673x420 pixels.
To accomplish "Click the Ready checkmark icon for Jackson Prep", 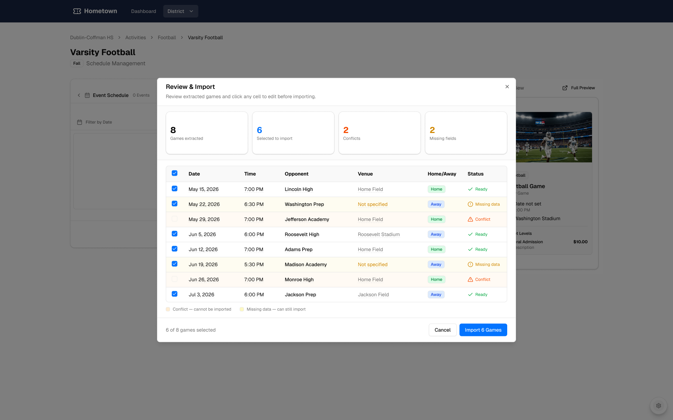I will [x=470, y=295].
